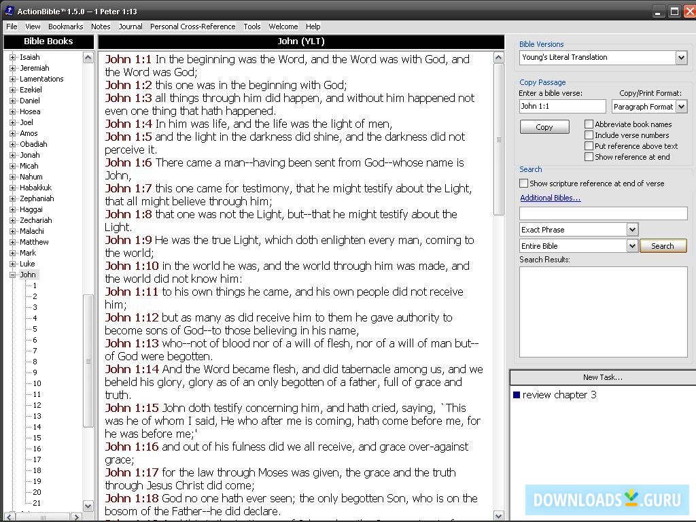The height and width of the screenshot is (522, 696).
Task: Click scroll-up arrow of Bible Books list
Action: tap(88, 58)
